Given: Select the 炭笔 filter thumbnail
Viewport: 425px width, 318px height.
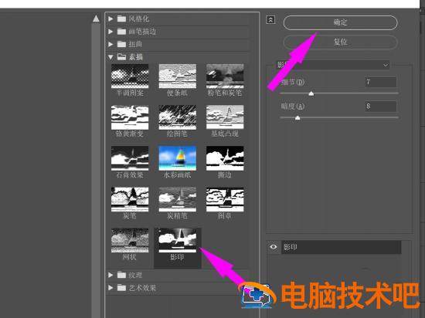Looking at the screenshot, I should [x=130, y=199].
